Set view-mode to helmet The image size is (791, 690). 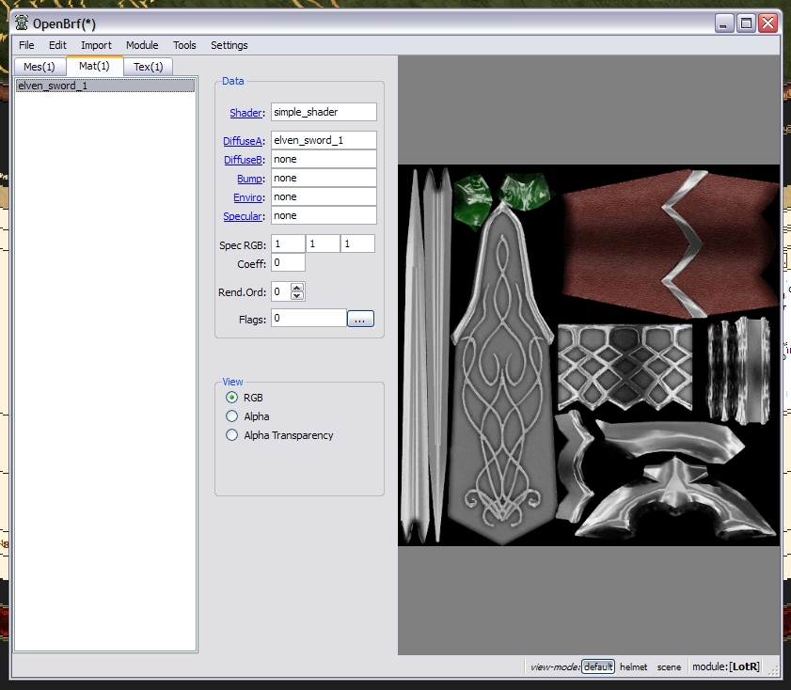click(634, 666)
